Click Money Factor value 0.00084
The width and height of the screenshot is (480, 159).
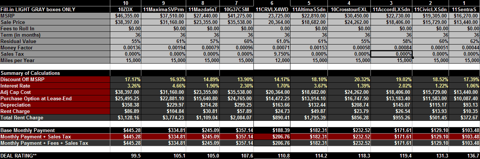tap(392, 48)
